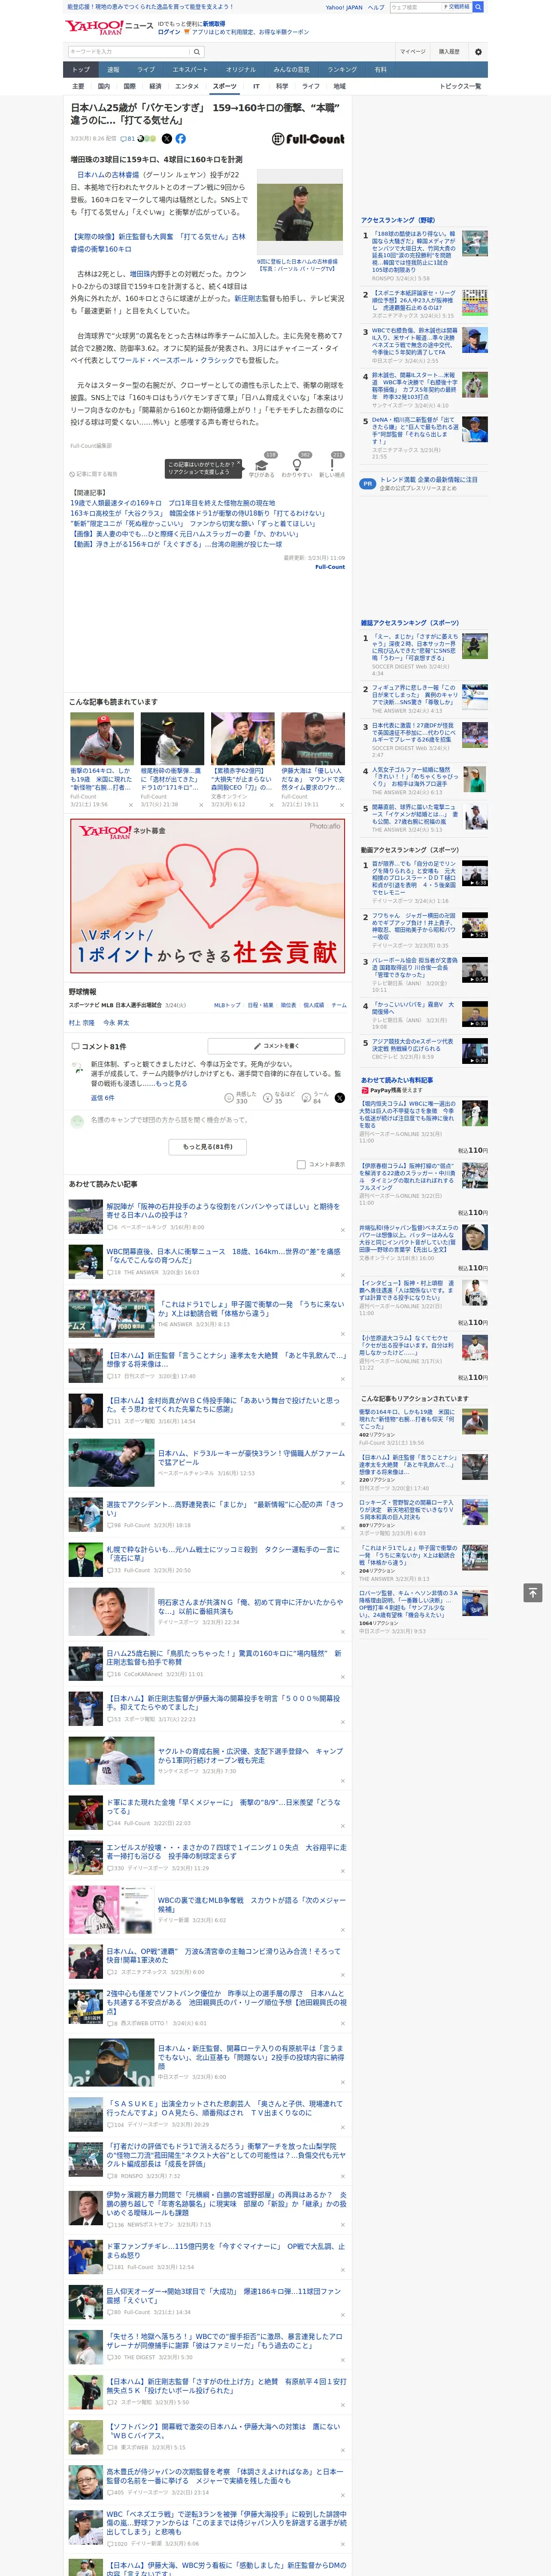Select エキスパート navigation tab
The image size is (551, 2576).
pyautogui.click(x=190, y=70)
